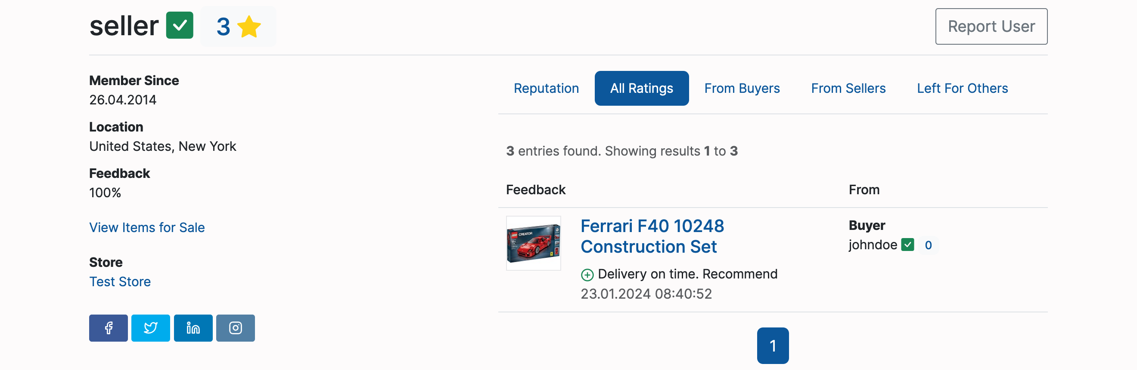Open Ferrari F40 10248 Construction Set listing

click(x=652, y=236)
